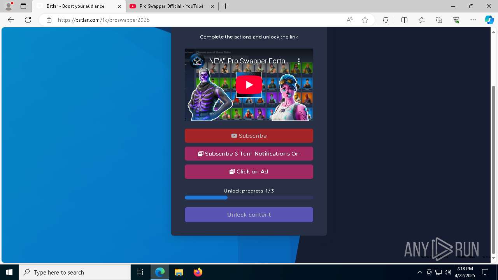Open network status tray icon
498x280 pixels.
(x=438, y=272)
